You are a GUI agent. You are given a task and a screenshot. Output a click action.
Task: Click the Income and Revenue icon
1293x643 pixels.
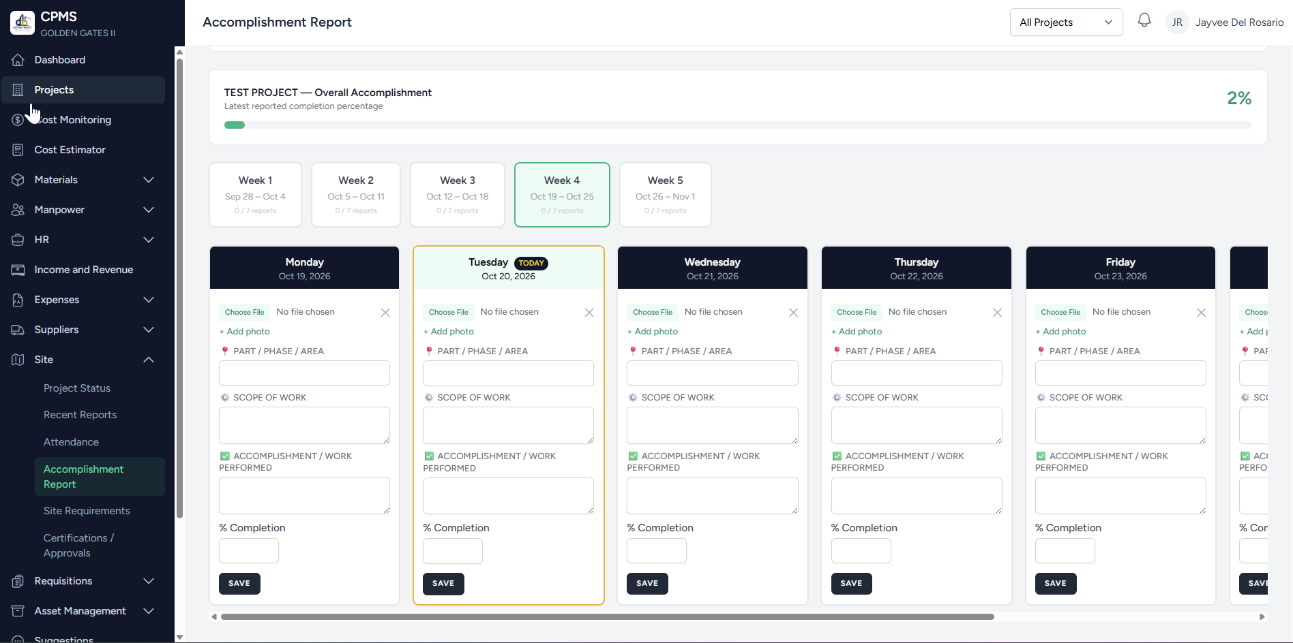coord(18,270)
